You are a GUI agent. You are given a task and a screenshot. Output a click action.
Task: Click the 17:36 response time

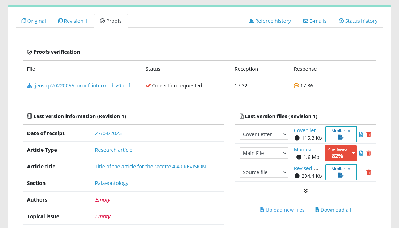306,86
